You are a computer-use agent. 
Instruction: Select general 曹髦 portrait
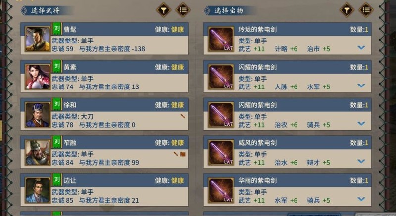coord(38,39)
